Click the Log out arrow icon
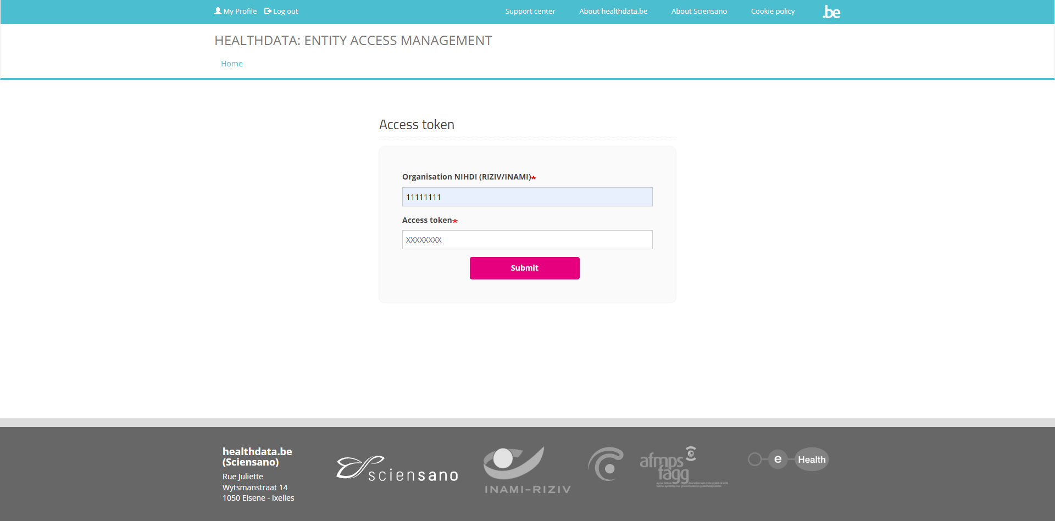 (268, 11)
